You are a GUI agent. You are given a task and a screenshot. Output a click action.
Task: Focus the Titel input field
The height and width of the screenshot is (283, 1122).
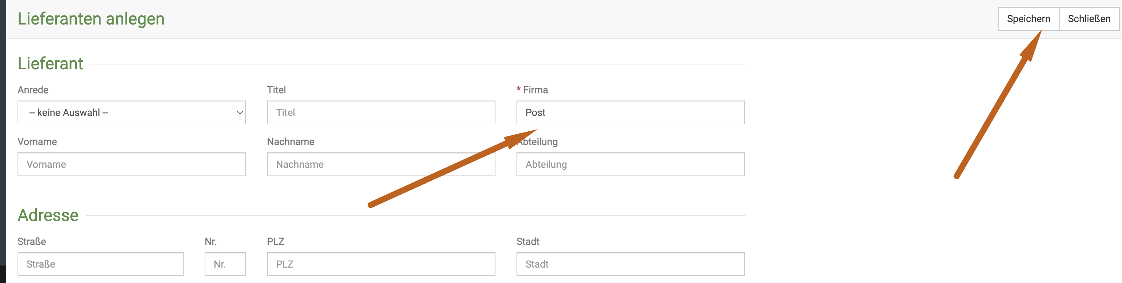click(x=381, y=112)
